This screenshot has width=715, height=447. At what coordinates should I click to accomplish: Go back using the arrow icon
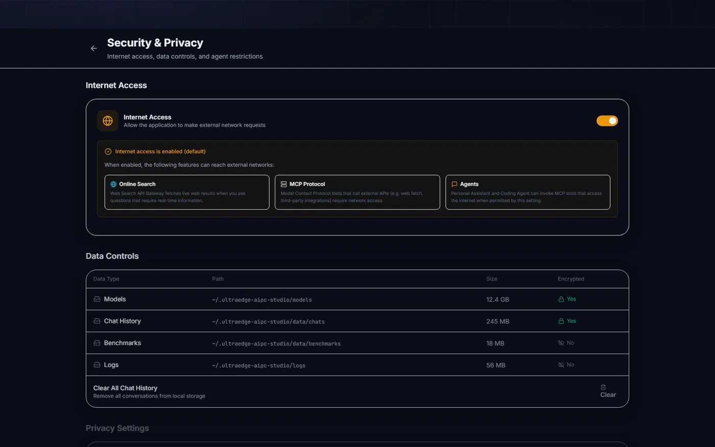click(93, 49)
